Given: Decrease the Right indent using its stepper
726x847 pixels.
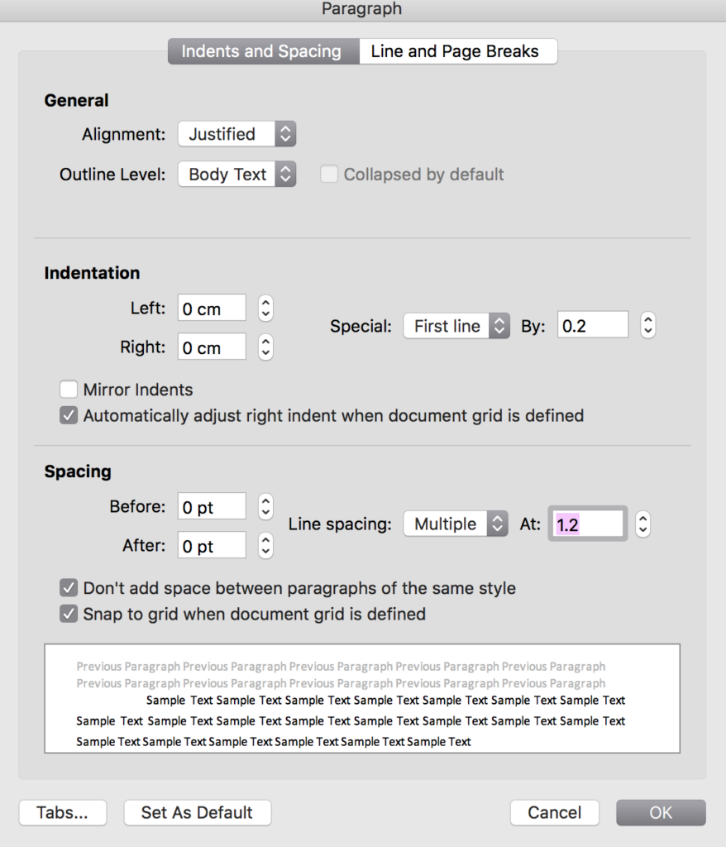Looking at the screenshot, I should (265, 352).
